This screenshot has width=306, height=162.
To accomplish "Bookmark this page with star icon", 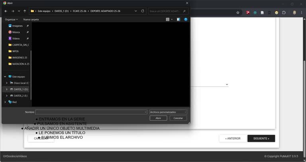I will [238, 13].
